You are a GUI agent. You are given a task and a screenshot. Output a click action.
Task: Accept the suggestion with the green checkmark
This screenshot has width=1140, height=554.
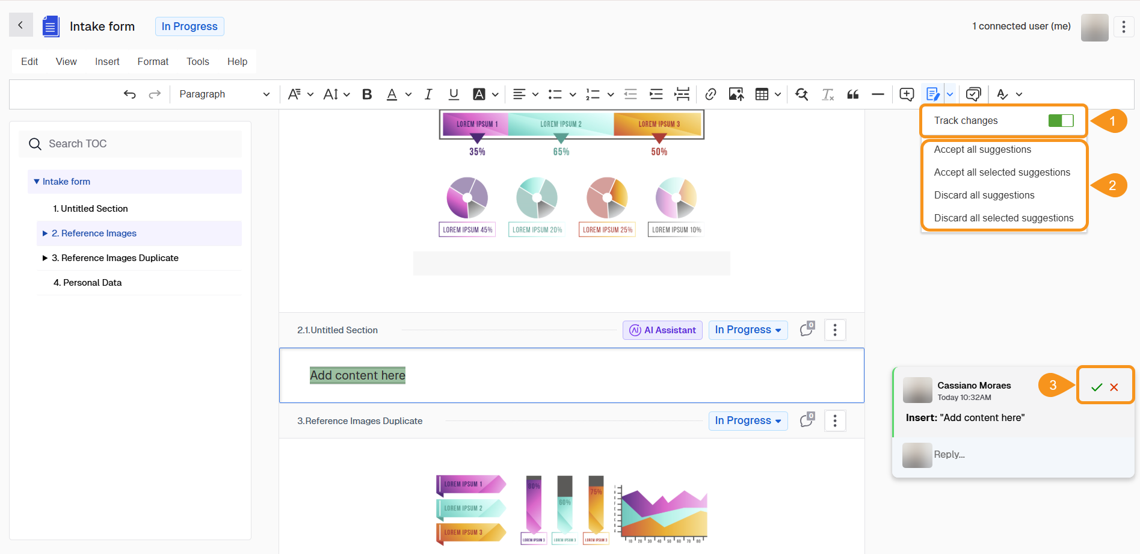tap(1097, 387)
